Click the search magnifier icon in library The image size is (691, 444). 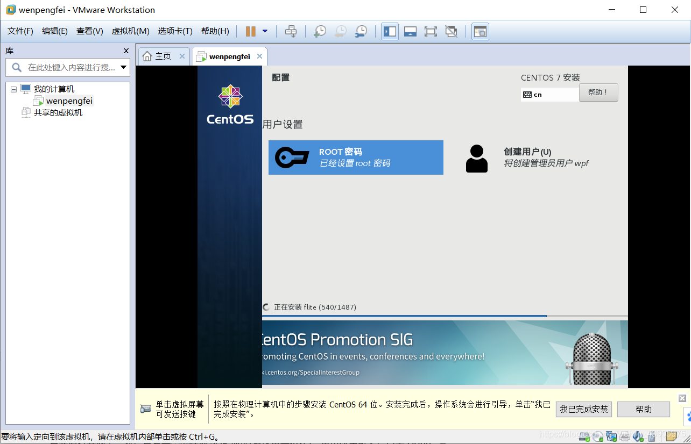tap(17, 68)
